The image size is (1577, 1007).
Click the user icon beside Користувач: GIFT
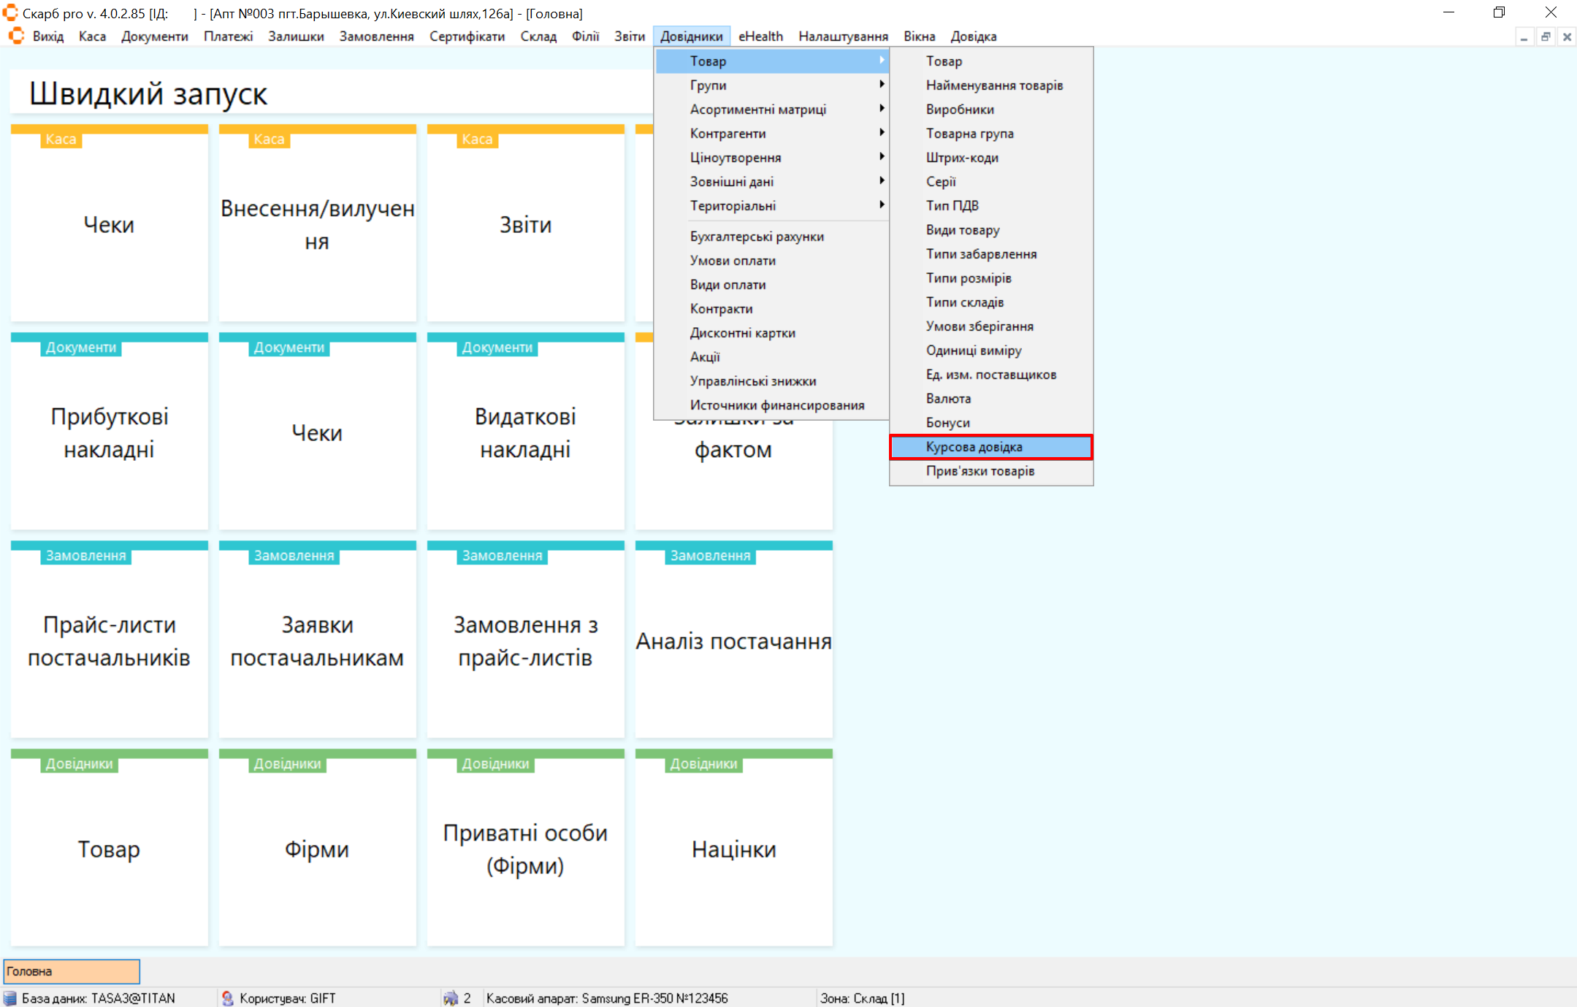point(227,998)
